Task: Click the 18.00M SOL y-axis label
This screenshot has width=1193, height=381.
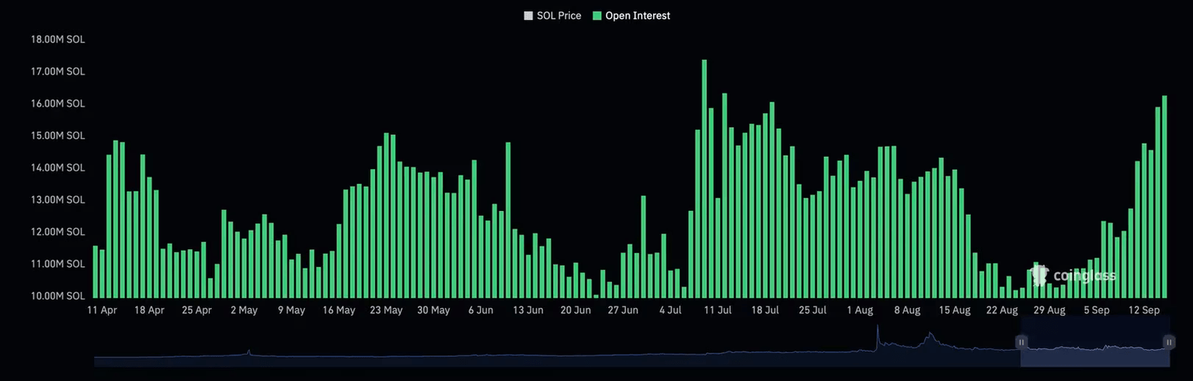Action: 57,40
